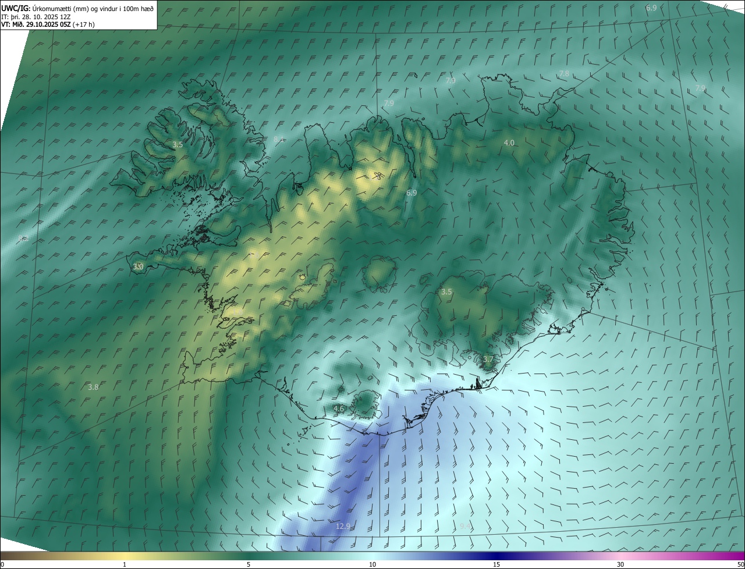Viewport: 745px width, 569px height.
Task: Click the 3.0 value on Snæfellsnes peninsula
Action: pyautogui.click(x=138, y=266)
